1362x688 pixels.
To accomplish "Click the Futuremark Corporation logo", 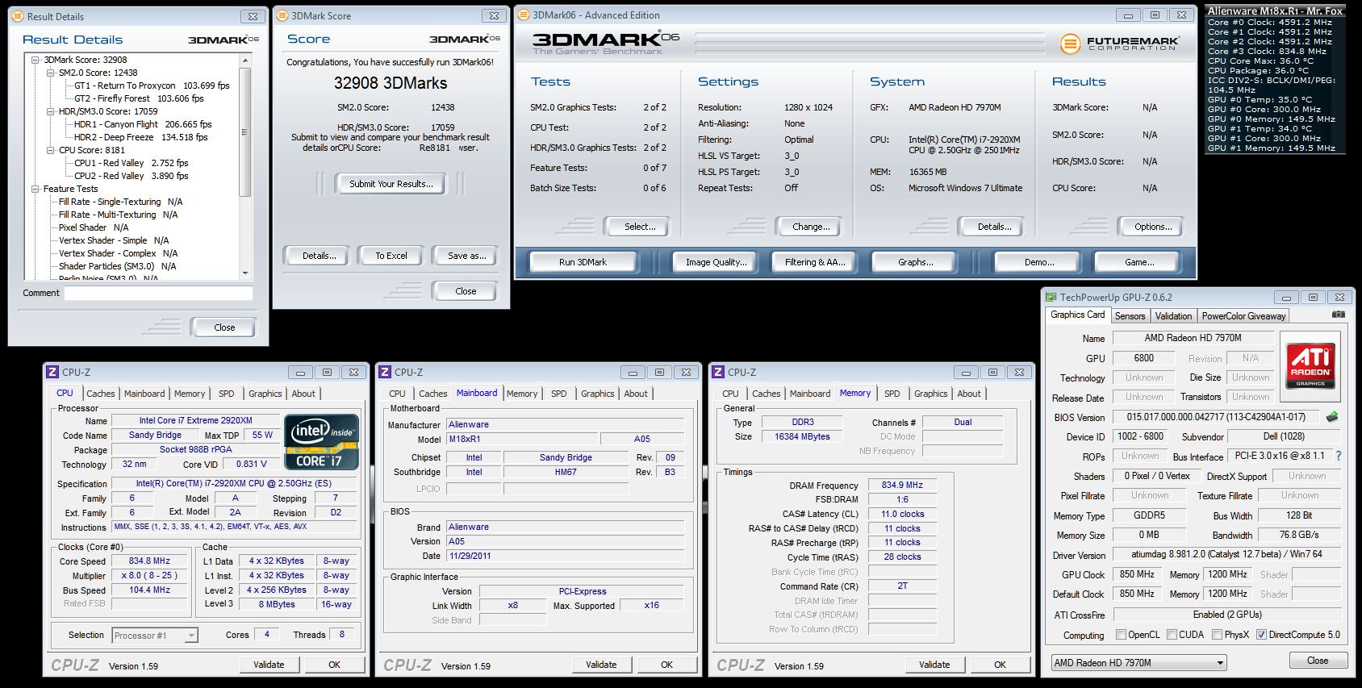I will coord(1120,44).
